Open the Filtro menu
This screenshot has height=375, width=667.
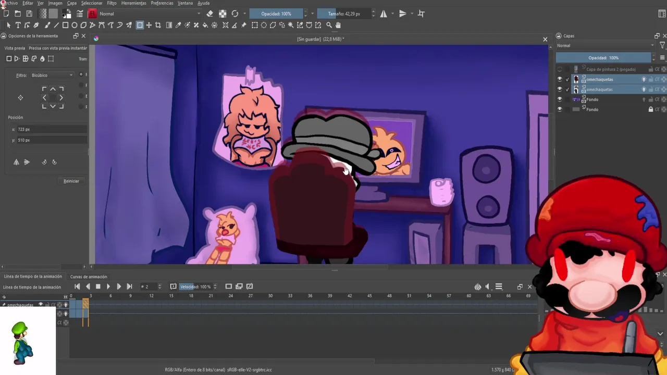tap(112, 3)
